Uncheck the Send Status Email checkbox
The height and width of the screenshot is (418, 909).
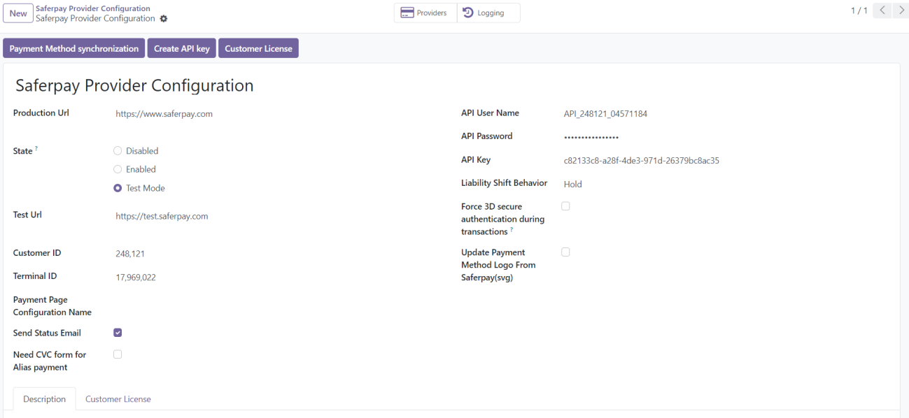pyautogui.click(x=118, y=333)
